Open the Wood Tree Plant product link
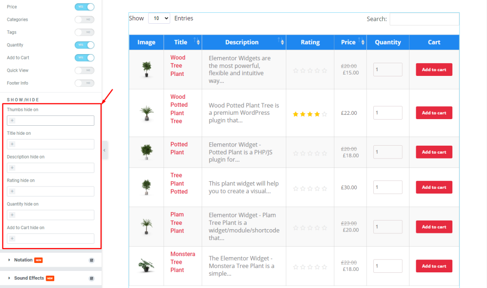This screenshot has height=288, width=487. pyautogui.click(x=178, y=66)
